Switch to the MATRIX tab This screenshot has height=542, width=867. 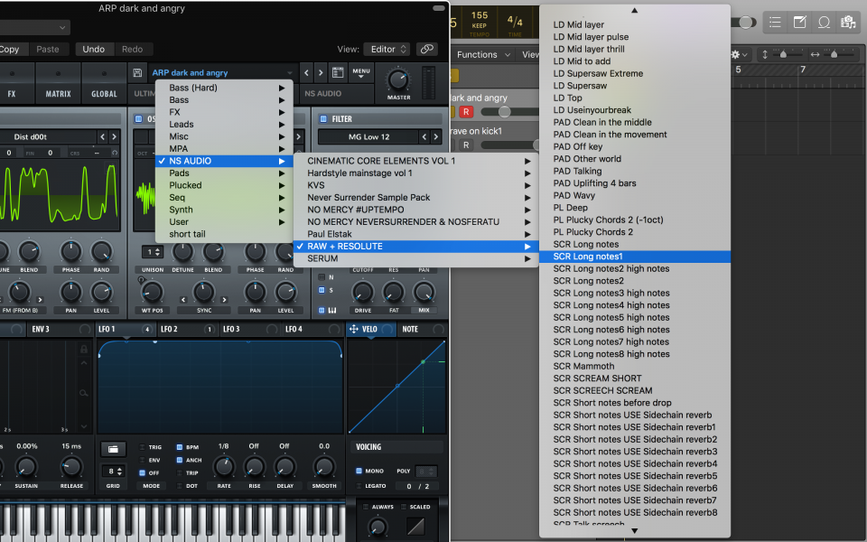pos(58,84)
